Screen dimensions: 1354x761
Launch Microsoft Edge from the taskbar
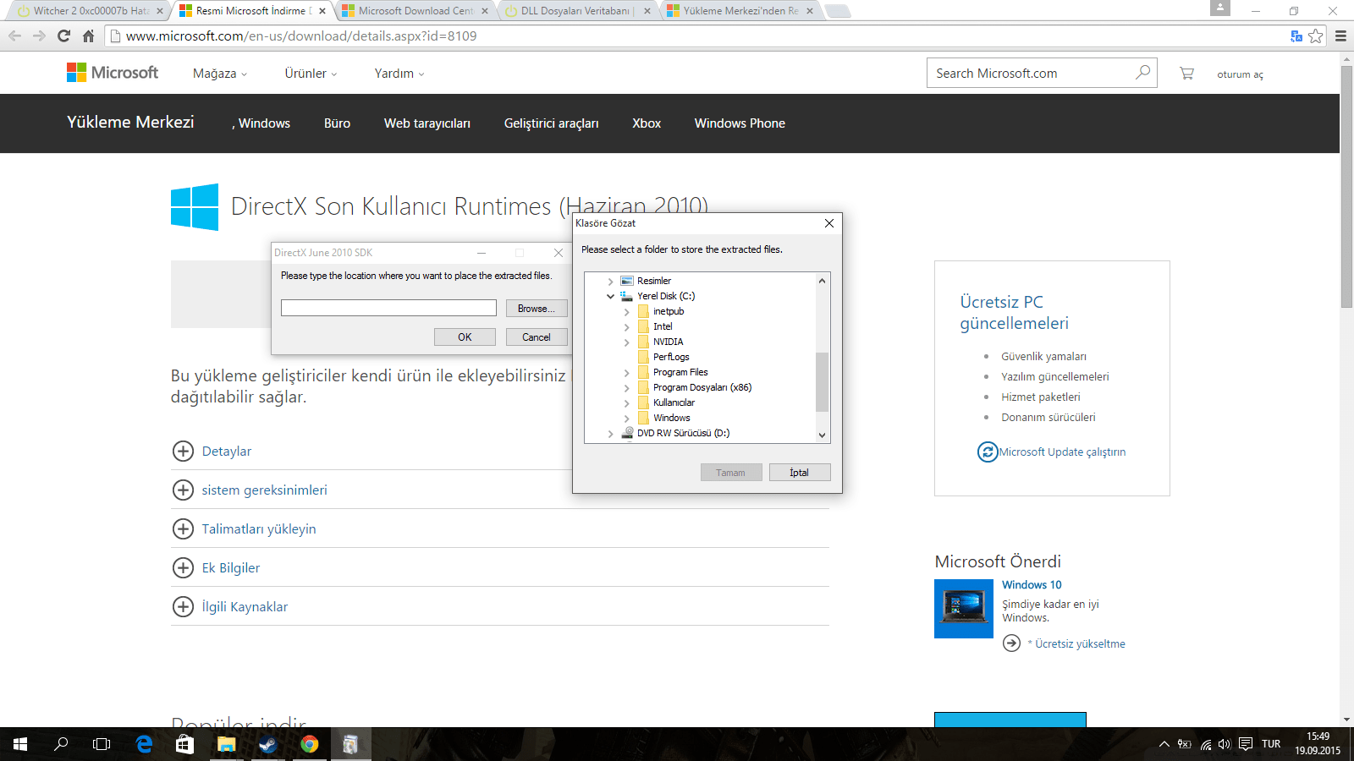click(144, 744)
